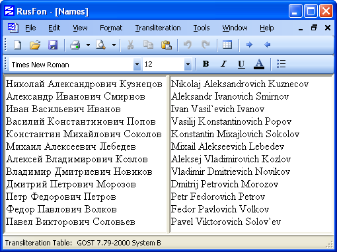Image resolution: width=337 pixels, height=252 pixels.
Task: Expand the Times New Roman font dropdown
Action: (137, 65)
